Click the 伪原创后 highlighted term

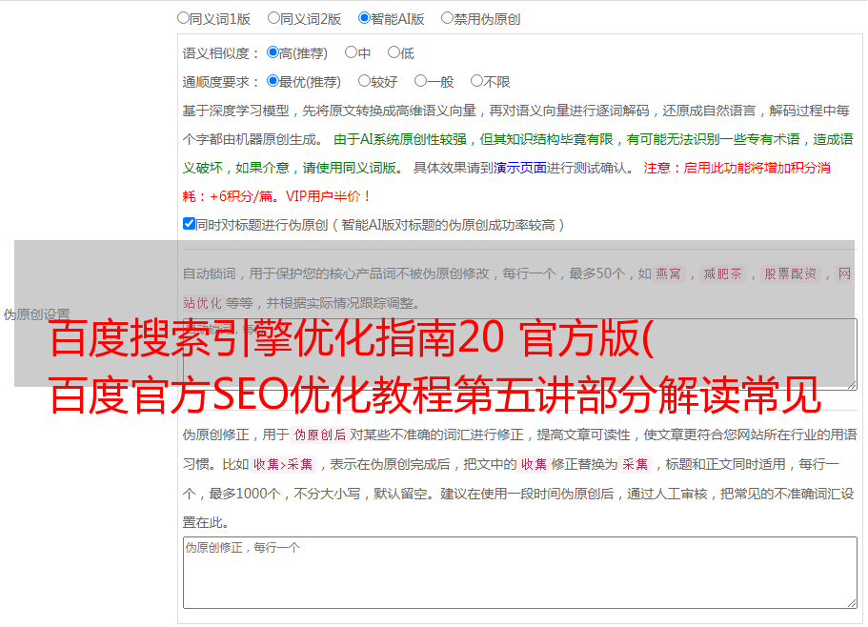[320, 435]
